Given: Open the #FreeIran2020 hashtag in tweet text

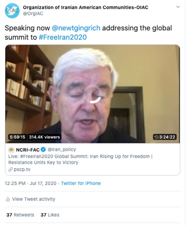Looking at the screenshot, I should tap(63, 37).
